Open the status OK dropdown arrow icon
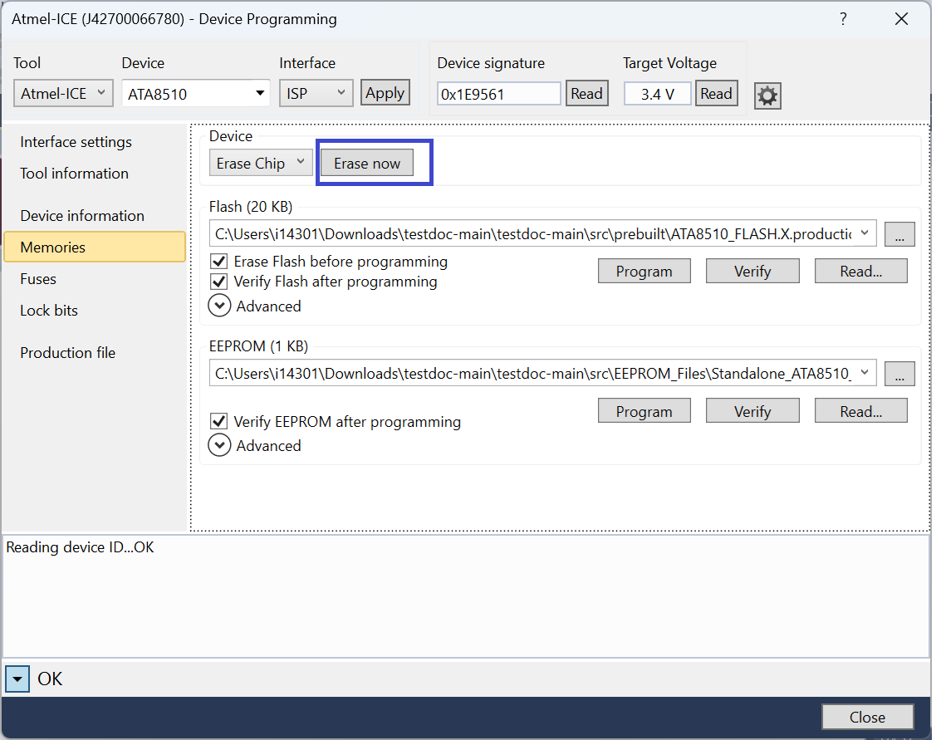 (17, 679)
